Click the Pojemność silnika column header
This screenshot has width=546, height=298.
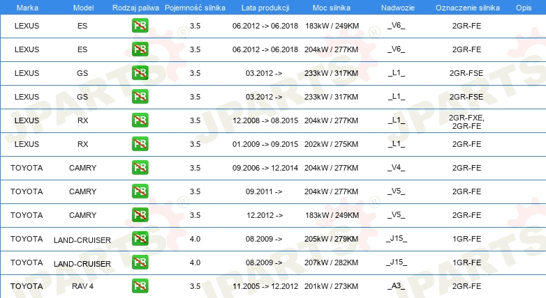195,8
